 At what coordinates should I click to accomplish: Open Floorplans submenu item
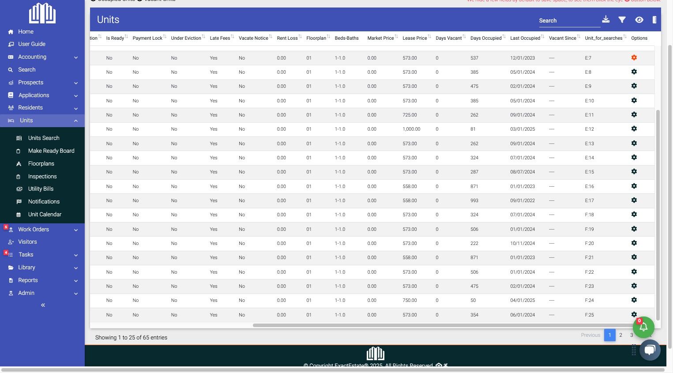[41, 164]
